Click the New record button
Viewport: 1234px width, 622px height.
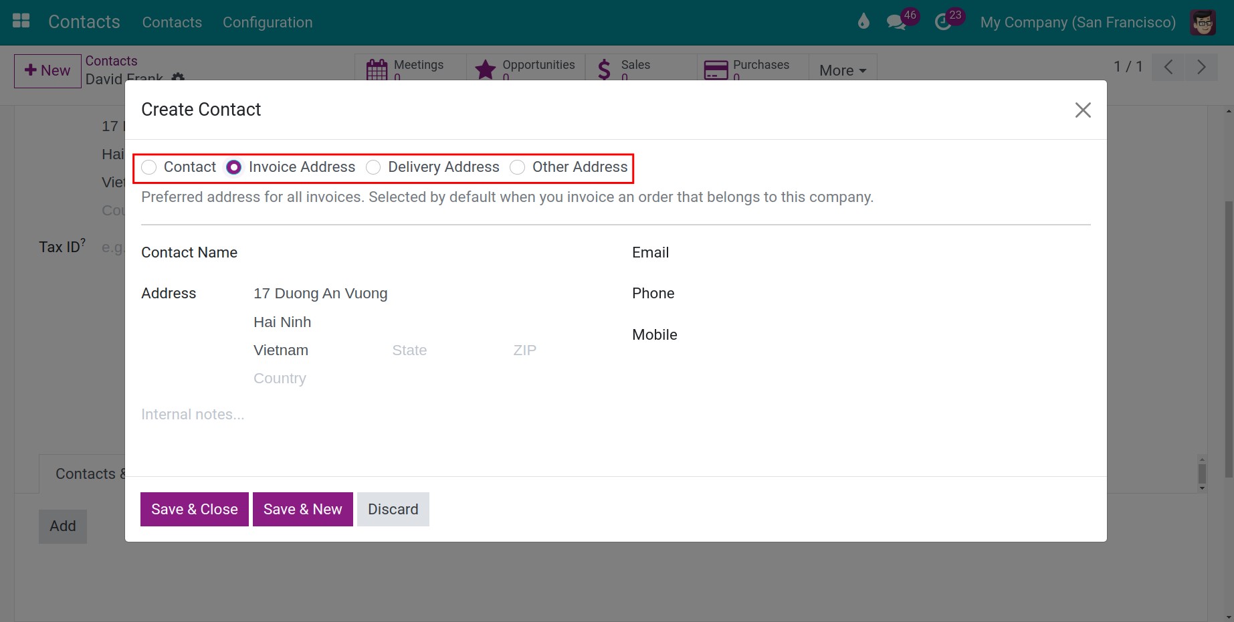(47, 71)
